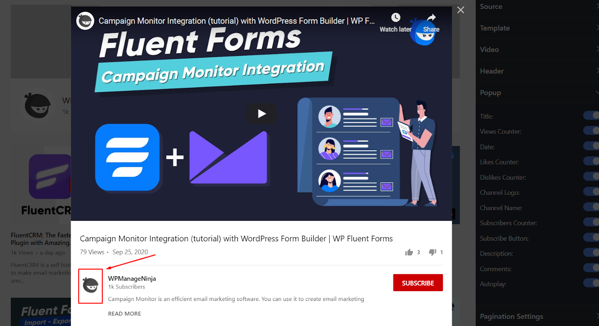Toggle the Channel Logo switch
Image resolution: width=599 pixels, height=326 pixels.
(592, 191)
